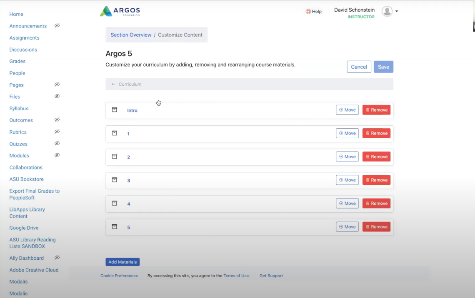Viewport: 475px width, 298px height.
Task: Click the plus icon in Move for item 4
Action: (341, 203)
